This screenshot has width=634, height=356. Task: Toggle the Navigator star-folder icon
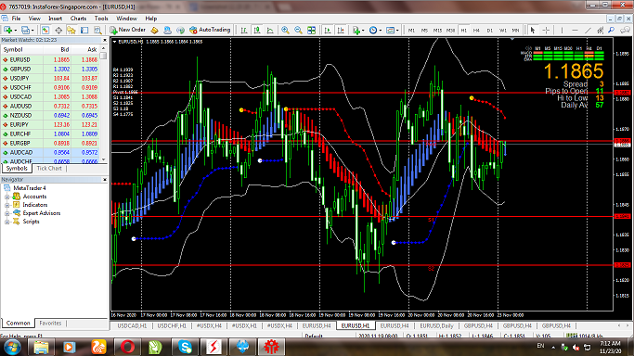(x=71, y=31)
